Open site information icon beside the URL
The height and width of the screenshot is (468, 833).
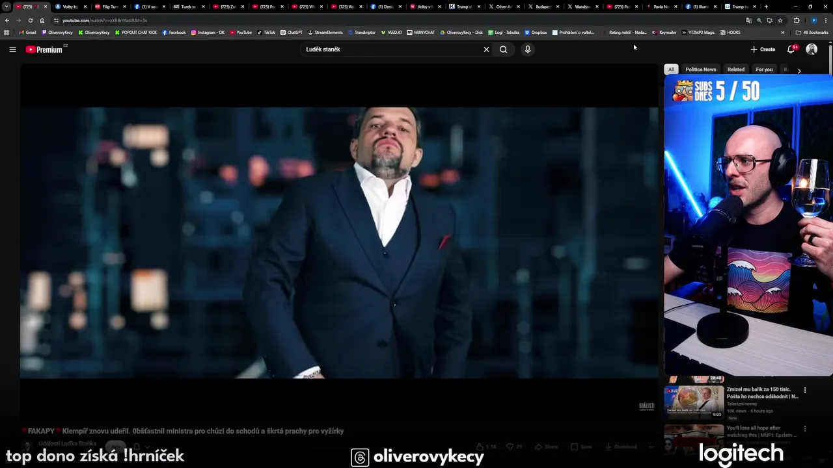click(x=57, y=20)
